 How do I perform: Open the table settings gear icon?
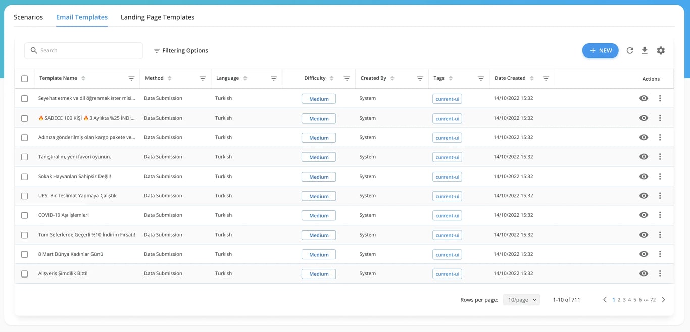click(661, 50)
